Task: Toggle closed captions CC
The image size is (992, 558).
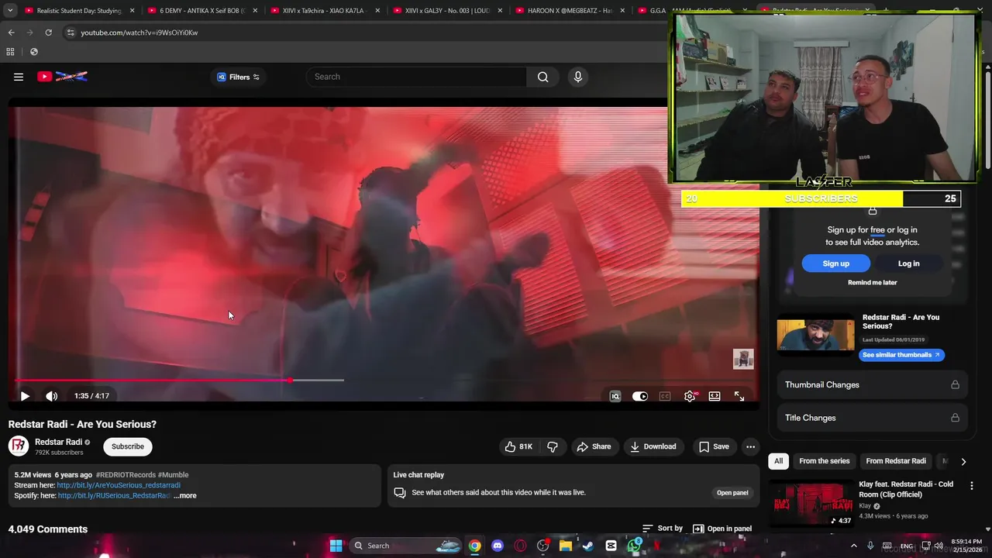Action: click(x=665, y=396)
